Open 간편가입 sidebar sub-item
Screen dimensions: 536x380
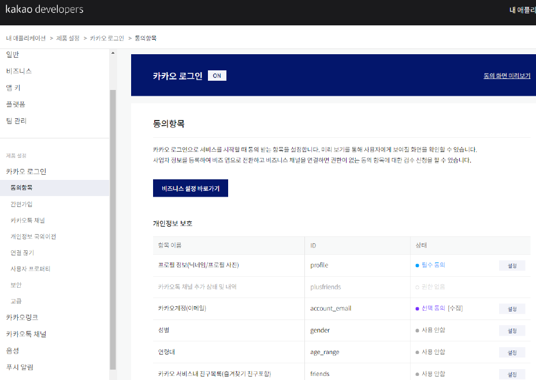click(21, 204)
